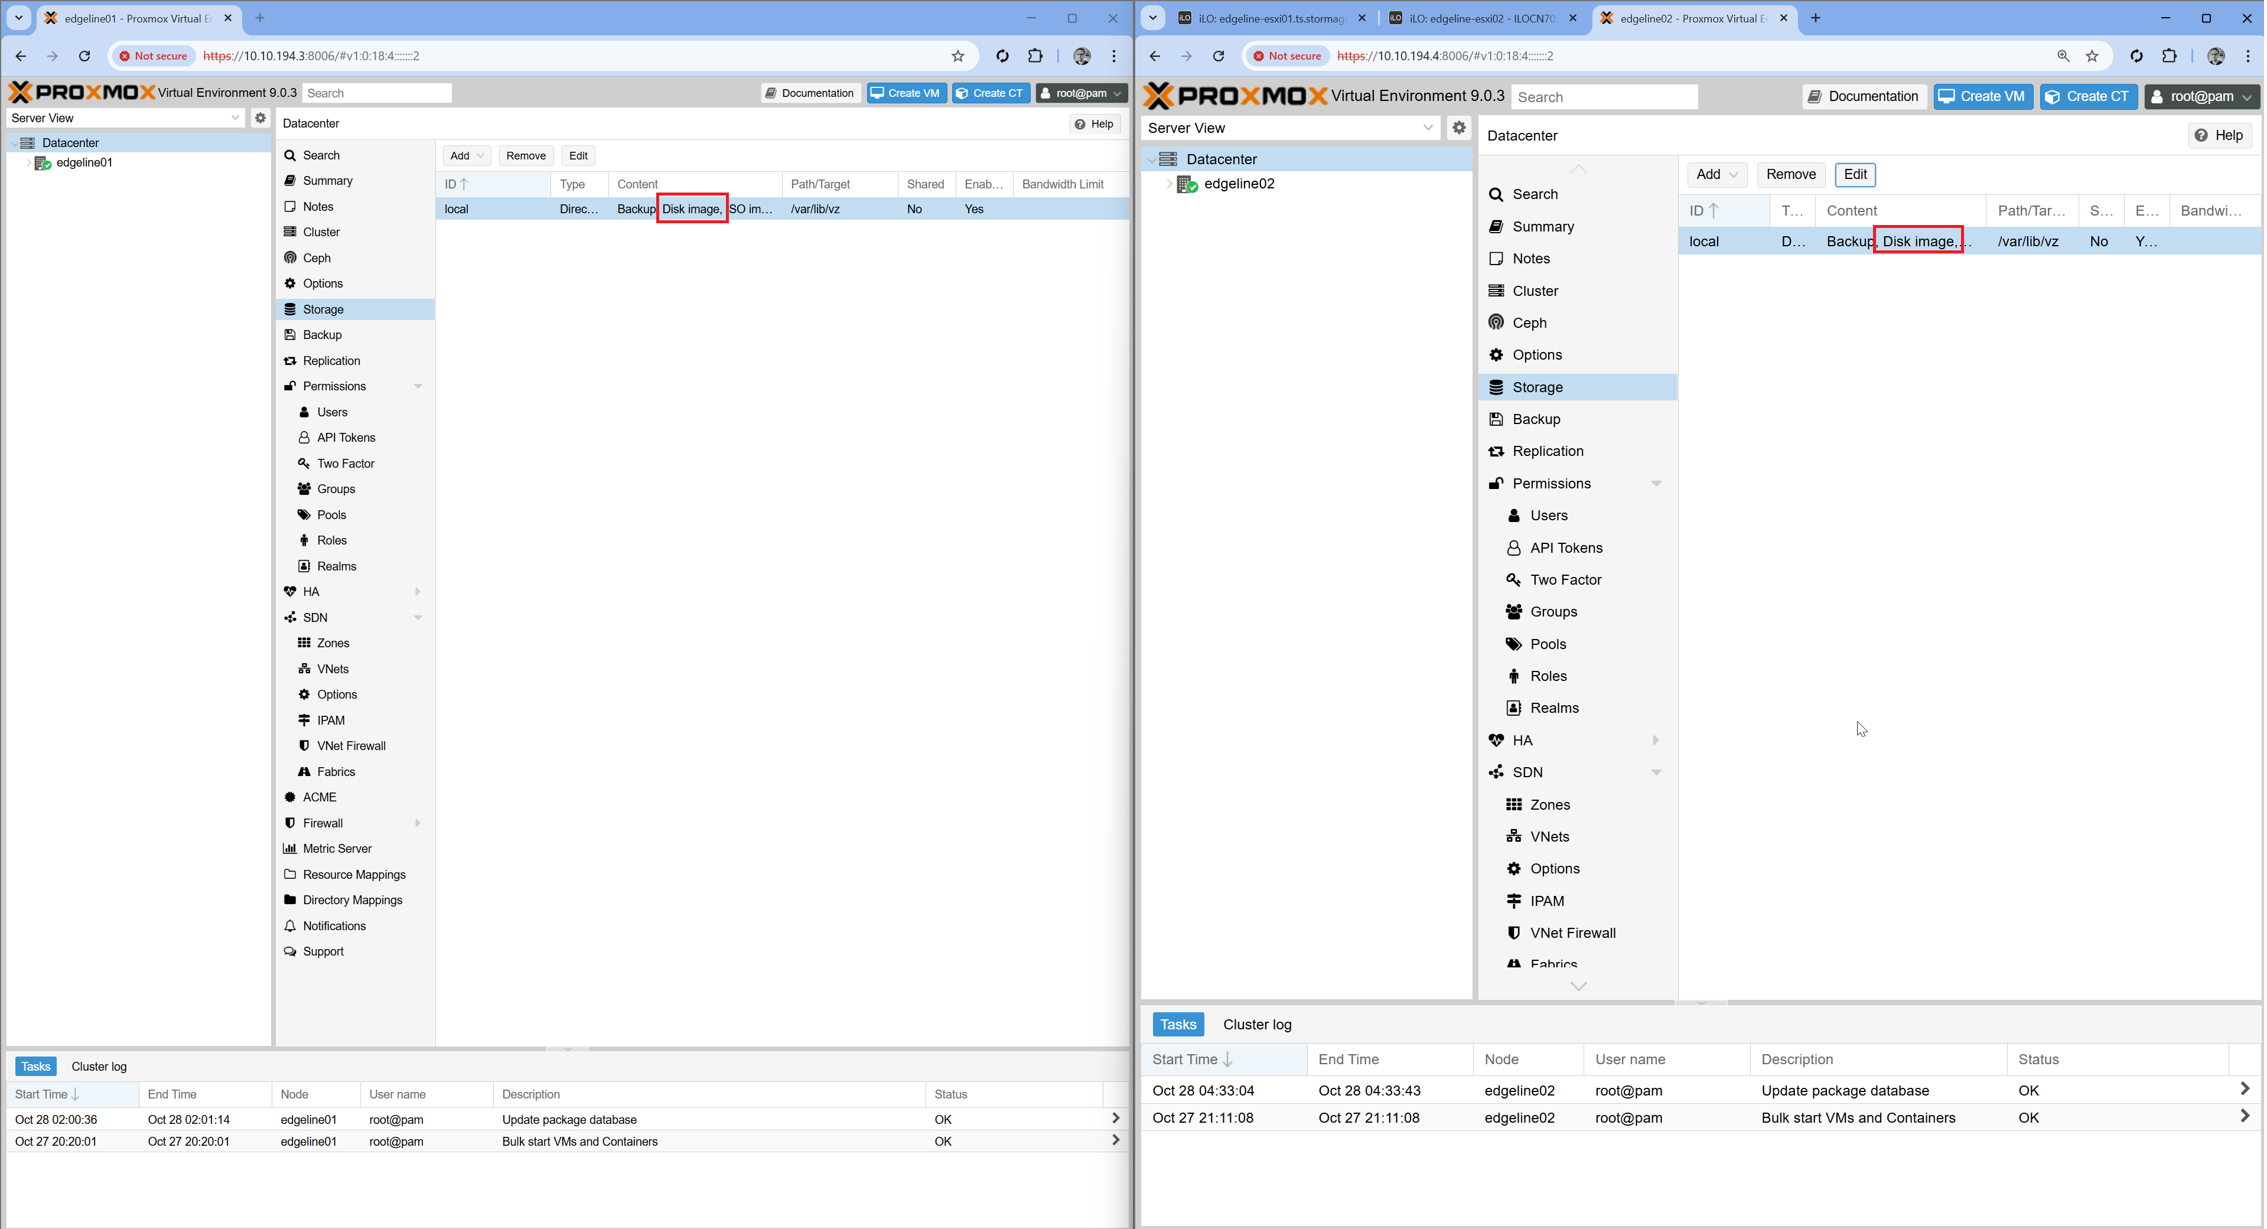
Task: Open Resource Mappings in edgeline01 window
Action: pos(354,875)
